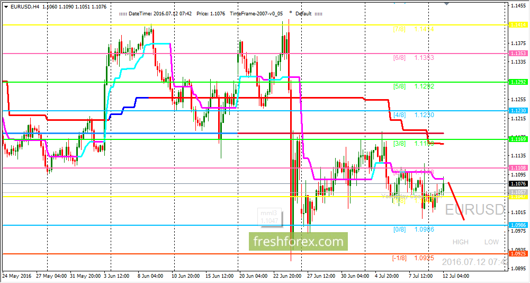Select the orange 1.0925 price tag on the axis
The image size is (530, 283).
(518, 253)
